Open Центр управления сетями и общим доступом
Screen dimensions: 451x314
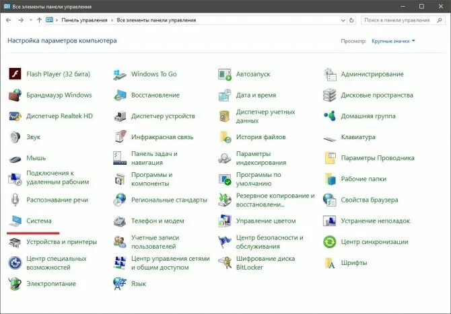pyautogui.click(x=170, y=263)
